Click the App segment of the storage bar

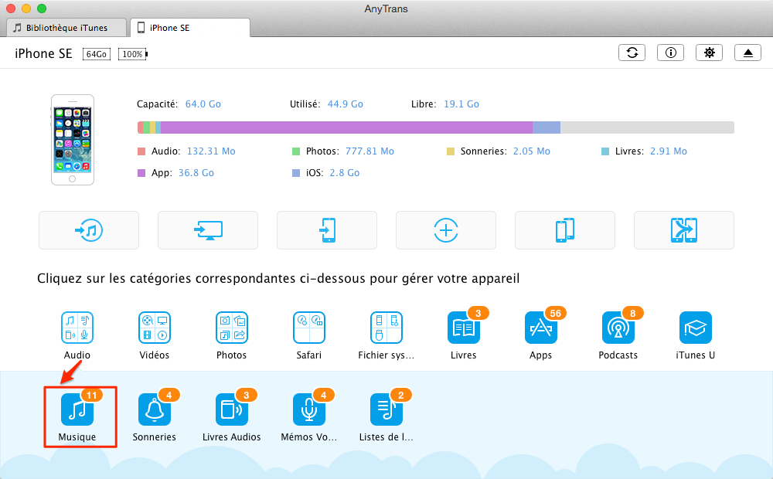[346, 127]
